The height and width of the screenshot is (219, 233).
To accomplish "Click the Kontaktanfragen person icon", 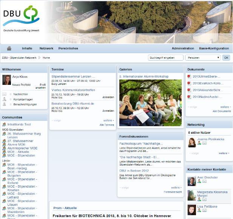I will point(5,99).
